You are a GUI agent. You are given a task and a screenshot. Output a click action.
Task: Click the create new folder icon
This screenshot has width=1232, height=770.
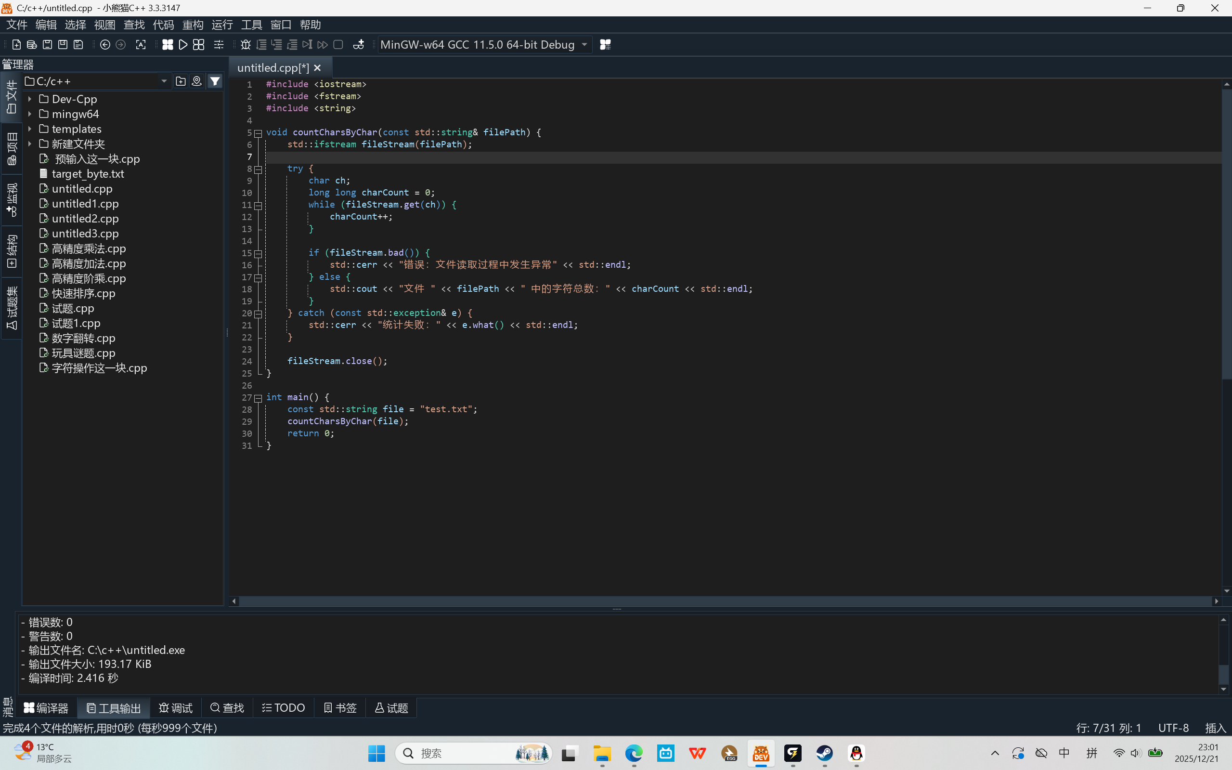pyautogui.click(x=180, y=81)
